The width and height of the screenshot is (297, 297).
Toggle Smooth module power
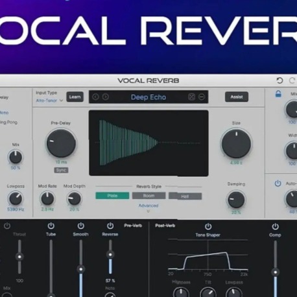tap(81, 226)
